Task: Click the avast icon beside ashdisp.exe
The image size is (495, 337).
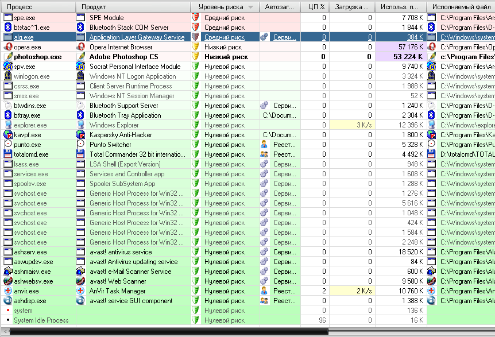Action: pyautogui.click(x=7, y=301)
